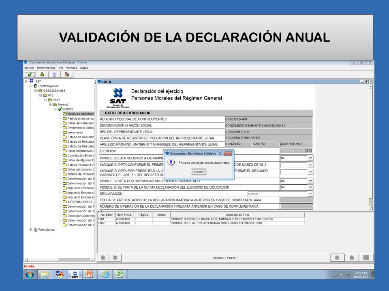
Task: Click the folder icon beside Participación de los
Action: tap(65, 118)
